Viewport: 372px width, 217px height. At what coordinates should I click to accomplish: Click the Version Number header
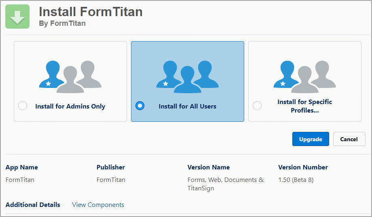coord(303,167)
